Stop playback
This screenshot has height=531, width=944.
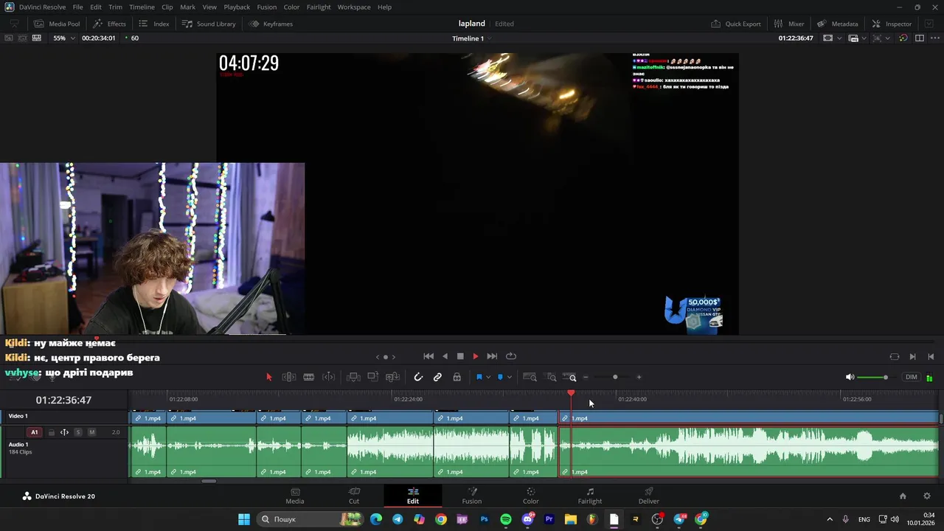pos(460,356)
